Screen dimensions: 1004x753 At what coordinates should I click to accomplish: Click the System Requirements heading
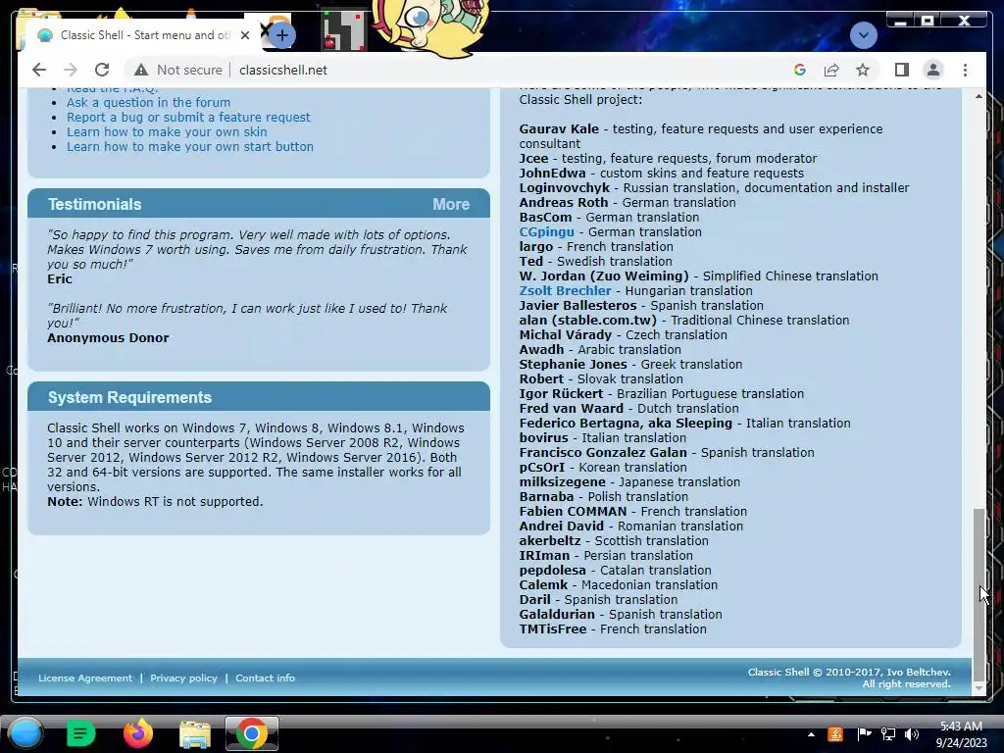pyautogui.click(x=129, y=398)
